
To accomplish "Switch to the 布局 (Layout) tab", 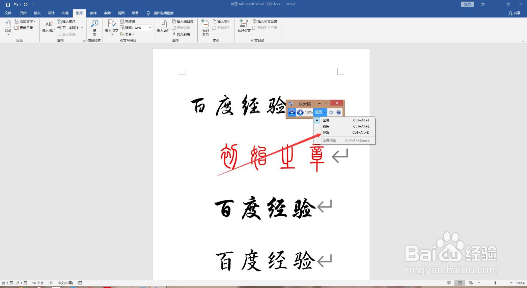I will point(65,13).
